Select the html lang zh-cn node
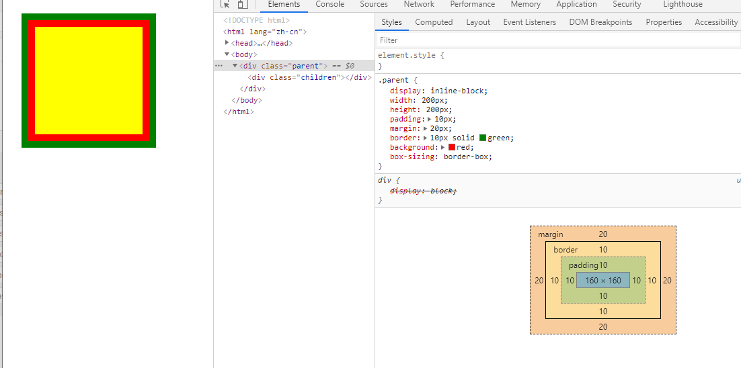This screenshot has height=368, width=741. (x=265, y=32)
